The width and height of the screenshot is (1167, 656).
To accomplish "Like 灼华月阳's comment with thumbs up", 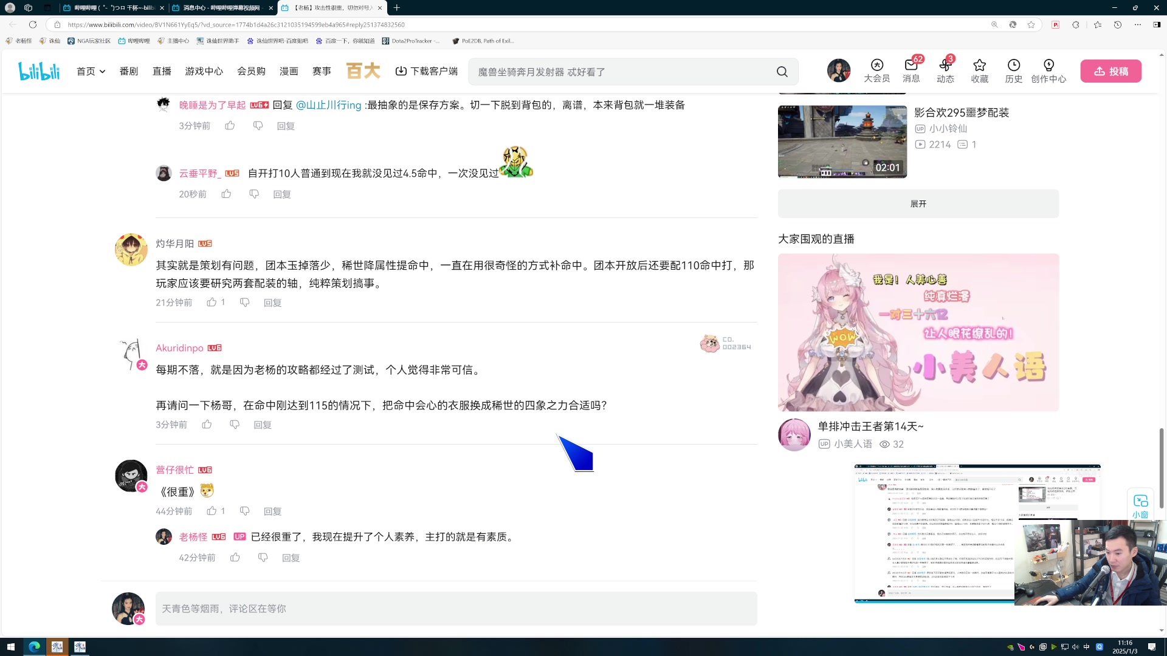I will click(x=211, y=302).
